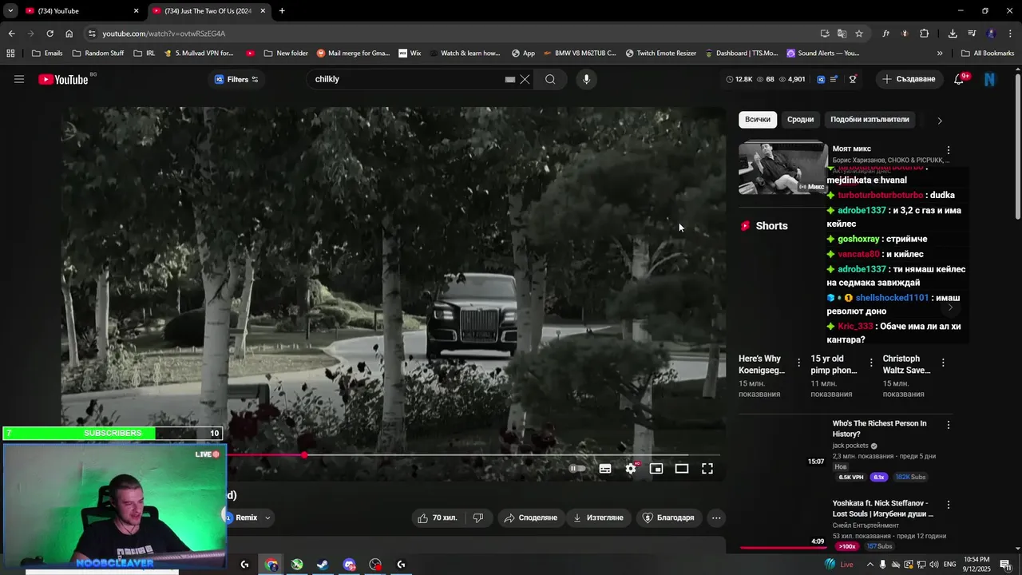Viewport: 1022px width, 575px height.
Task: Enable theater mode on the player
Action: coord(682,469)
